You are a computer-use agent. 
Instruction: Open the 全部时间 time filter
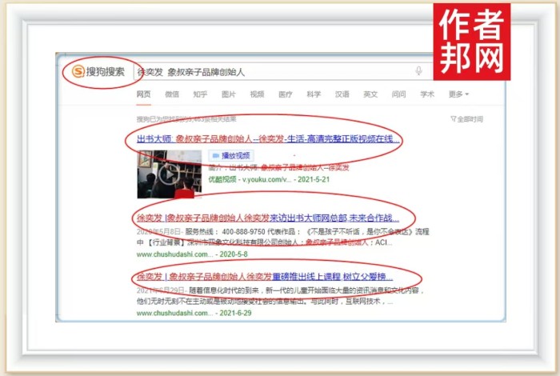tap(468, 119)
